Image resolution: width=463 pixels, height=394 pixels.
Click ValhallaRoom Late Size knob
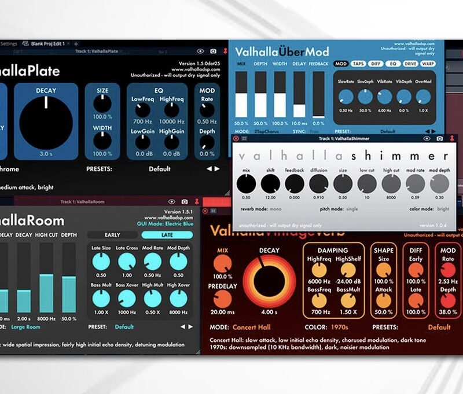(101, 262)
